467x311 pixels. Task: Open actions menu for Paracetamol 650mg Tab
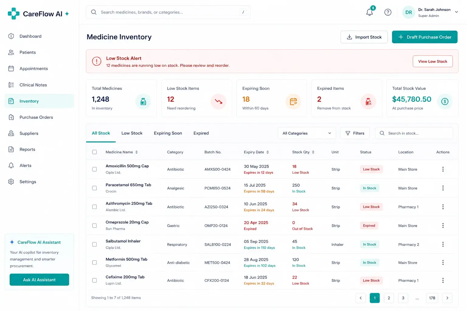pyautogui.click(x=443, y=188)
